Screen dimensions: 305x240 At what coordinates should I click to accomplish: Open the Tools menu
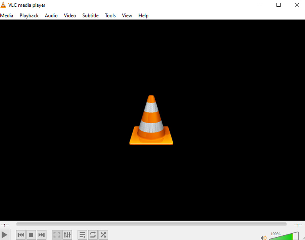(110, 15)
